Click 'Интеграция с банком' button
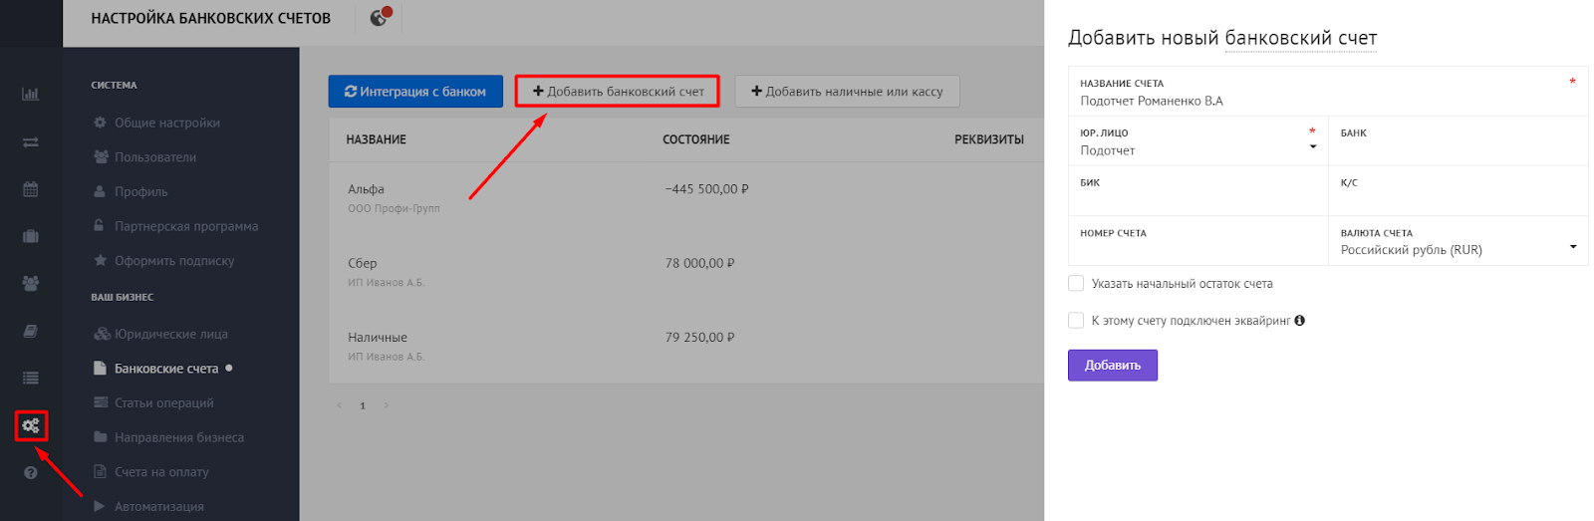 [415, 92]
